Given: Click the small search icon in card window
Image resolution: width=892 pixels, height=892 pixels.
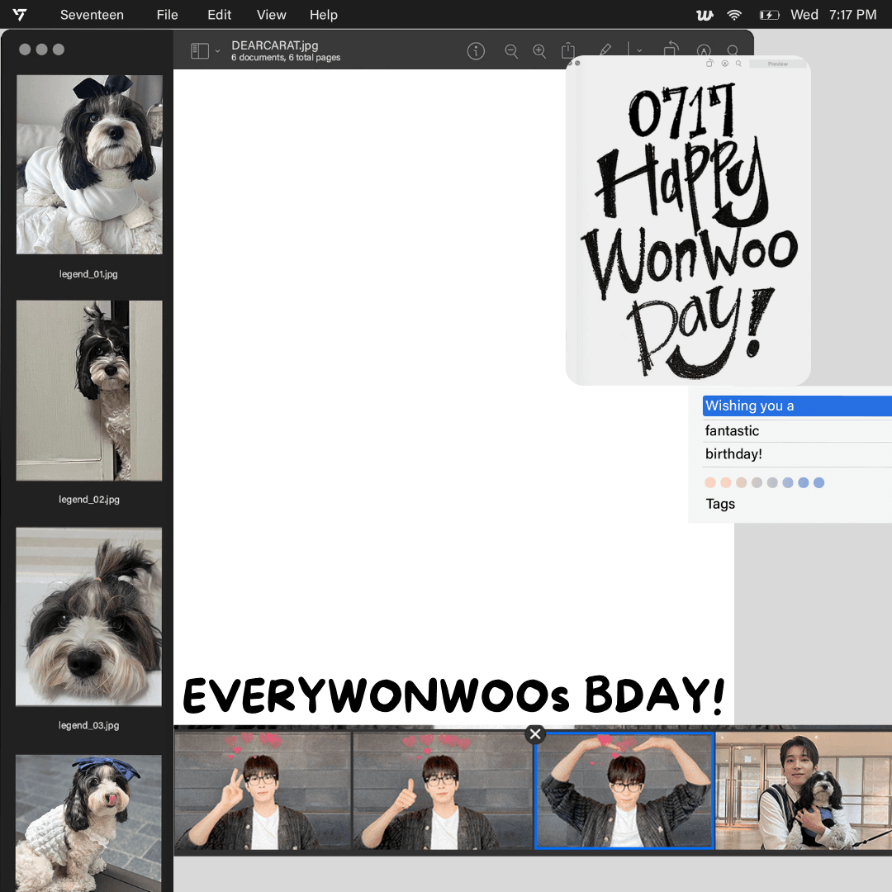Looking at the screenshot, I should (x=738, y=64).
